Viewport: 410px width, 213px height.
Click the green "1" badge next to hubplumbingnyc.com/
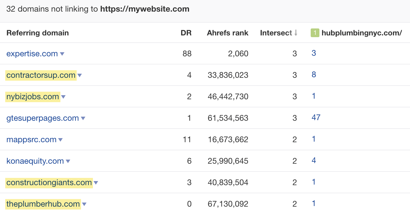[314, 33]
